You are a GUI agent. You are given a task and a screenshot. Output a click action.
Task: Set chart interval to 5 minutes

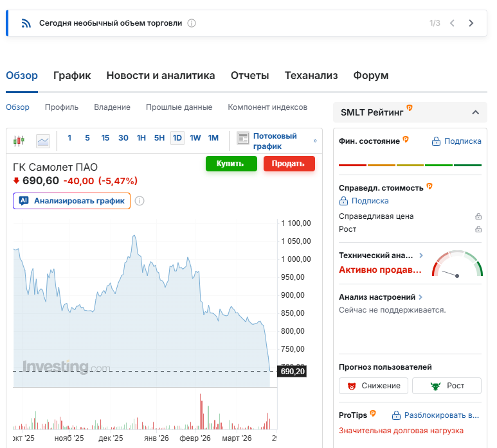click(87, 138)
